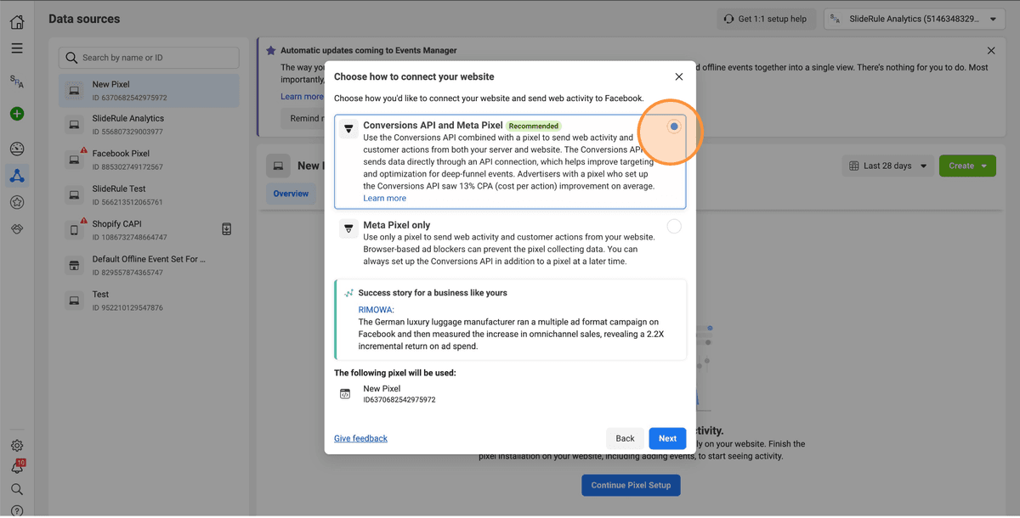Click the Next button
Image resolution: width=1020 pixels, height=518 pixels.
pyautogui.click(x=667, y=438)
